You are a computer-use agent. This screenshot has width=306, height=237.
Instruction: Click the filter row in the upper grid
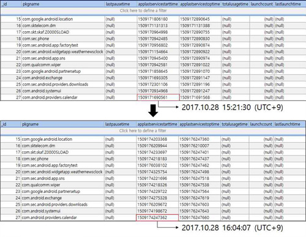point(153,10)
